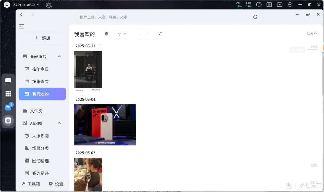The image size is (324, 192).
Task: Collapse the sidebar with the menu icon
Action: (x=22, y=26)
